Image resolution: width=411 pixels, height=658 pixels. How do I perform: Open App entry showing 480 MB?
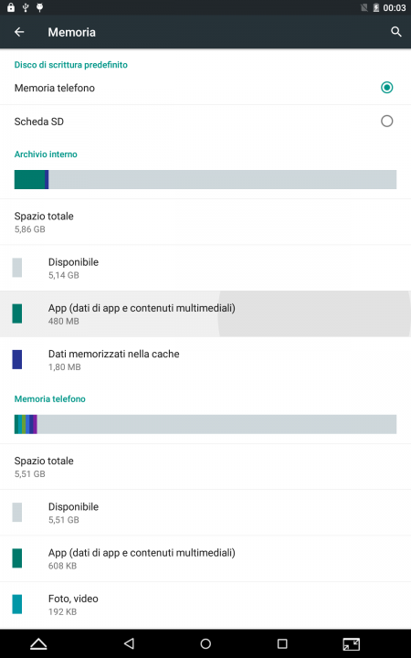pos(205,313)
